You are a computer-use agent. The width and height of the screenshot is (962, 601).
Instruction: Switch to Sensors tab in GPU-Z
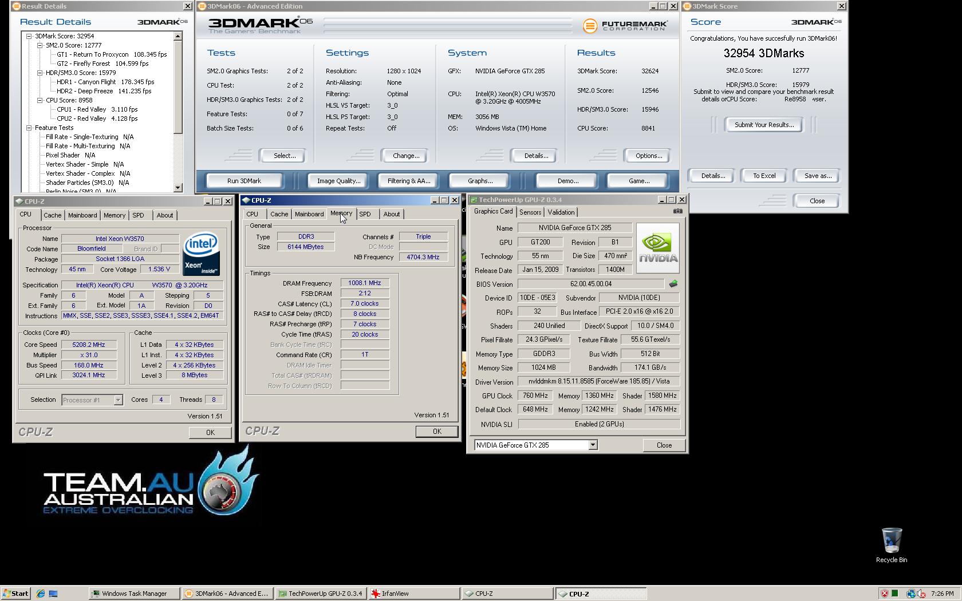pyautogui.click(x=530, y=212)
